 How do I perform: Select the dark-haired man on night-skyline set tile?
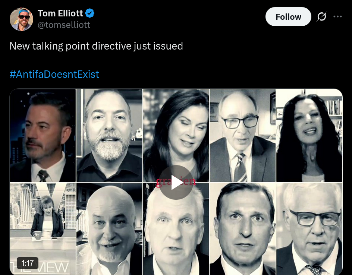[x=43, y=135]
